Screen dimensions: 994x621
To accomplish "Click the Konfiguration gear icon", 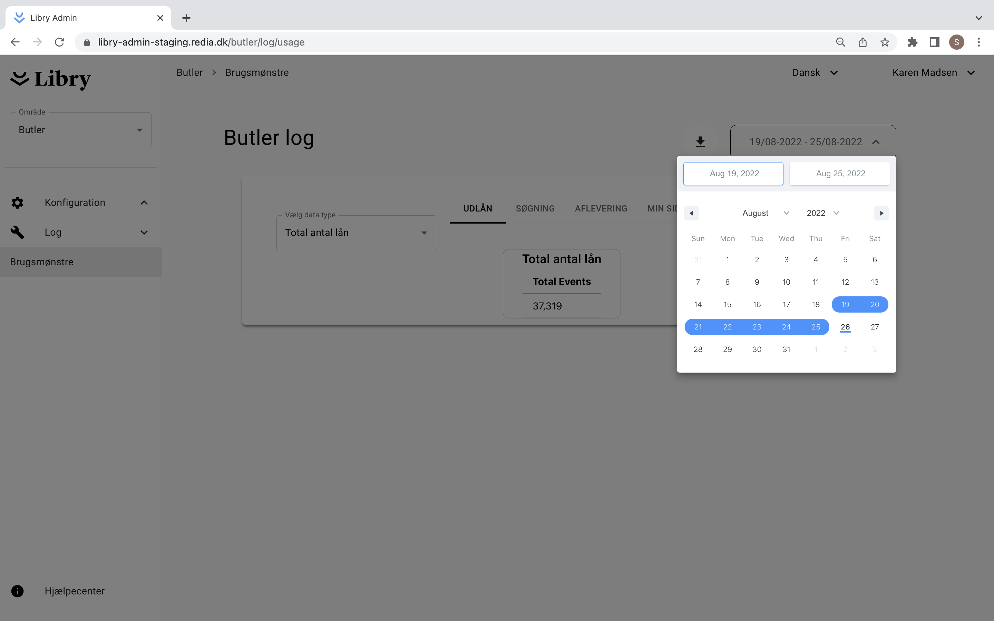I will click(x=17, y=203).
